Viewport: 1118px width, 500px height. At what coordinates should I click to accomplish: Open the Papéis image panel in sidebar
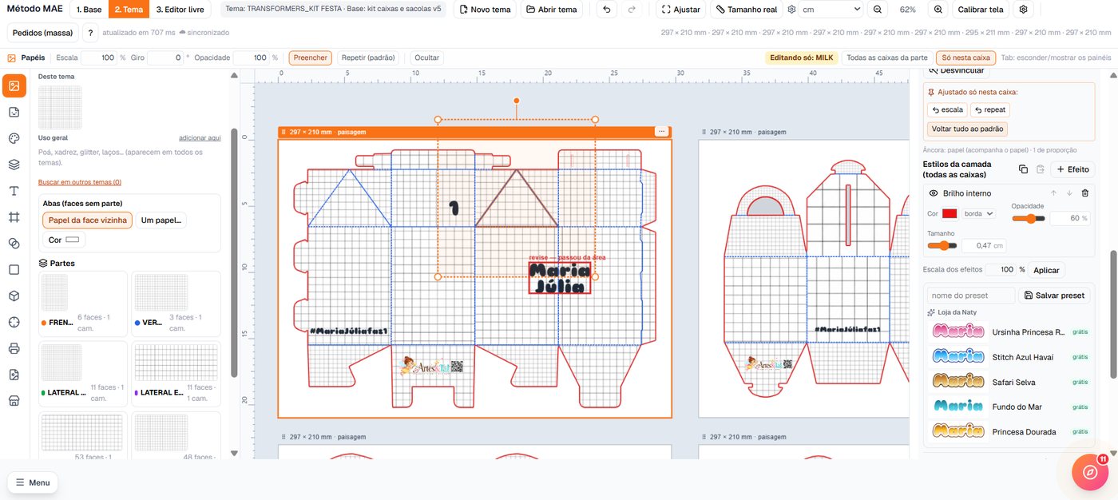[14, 85]
